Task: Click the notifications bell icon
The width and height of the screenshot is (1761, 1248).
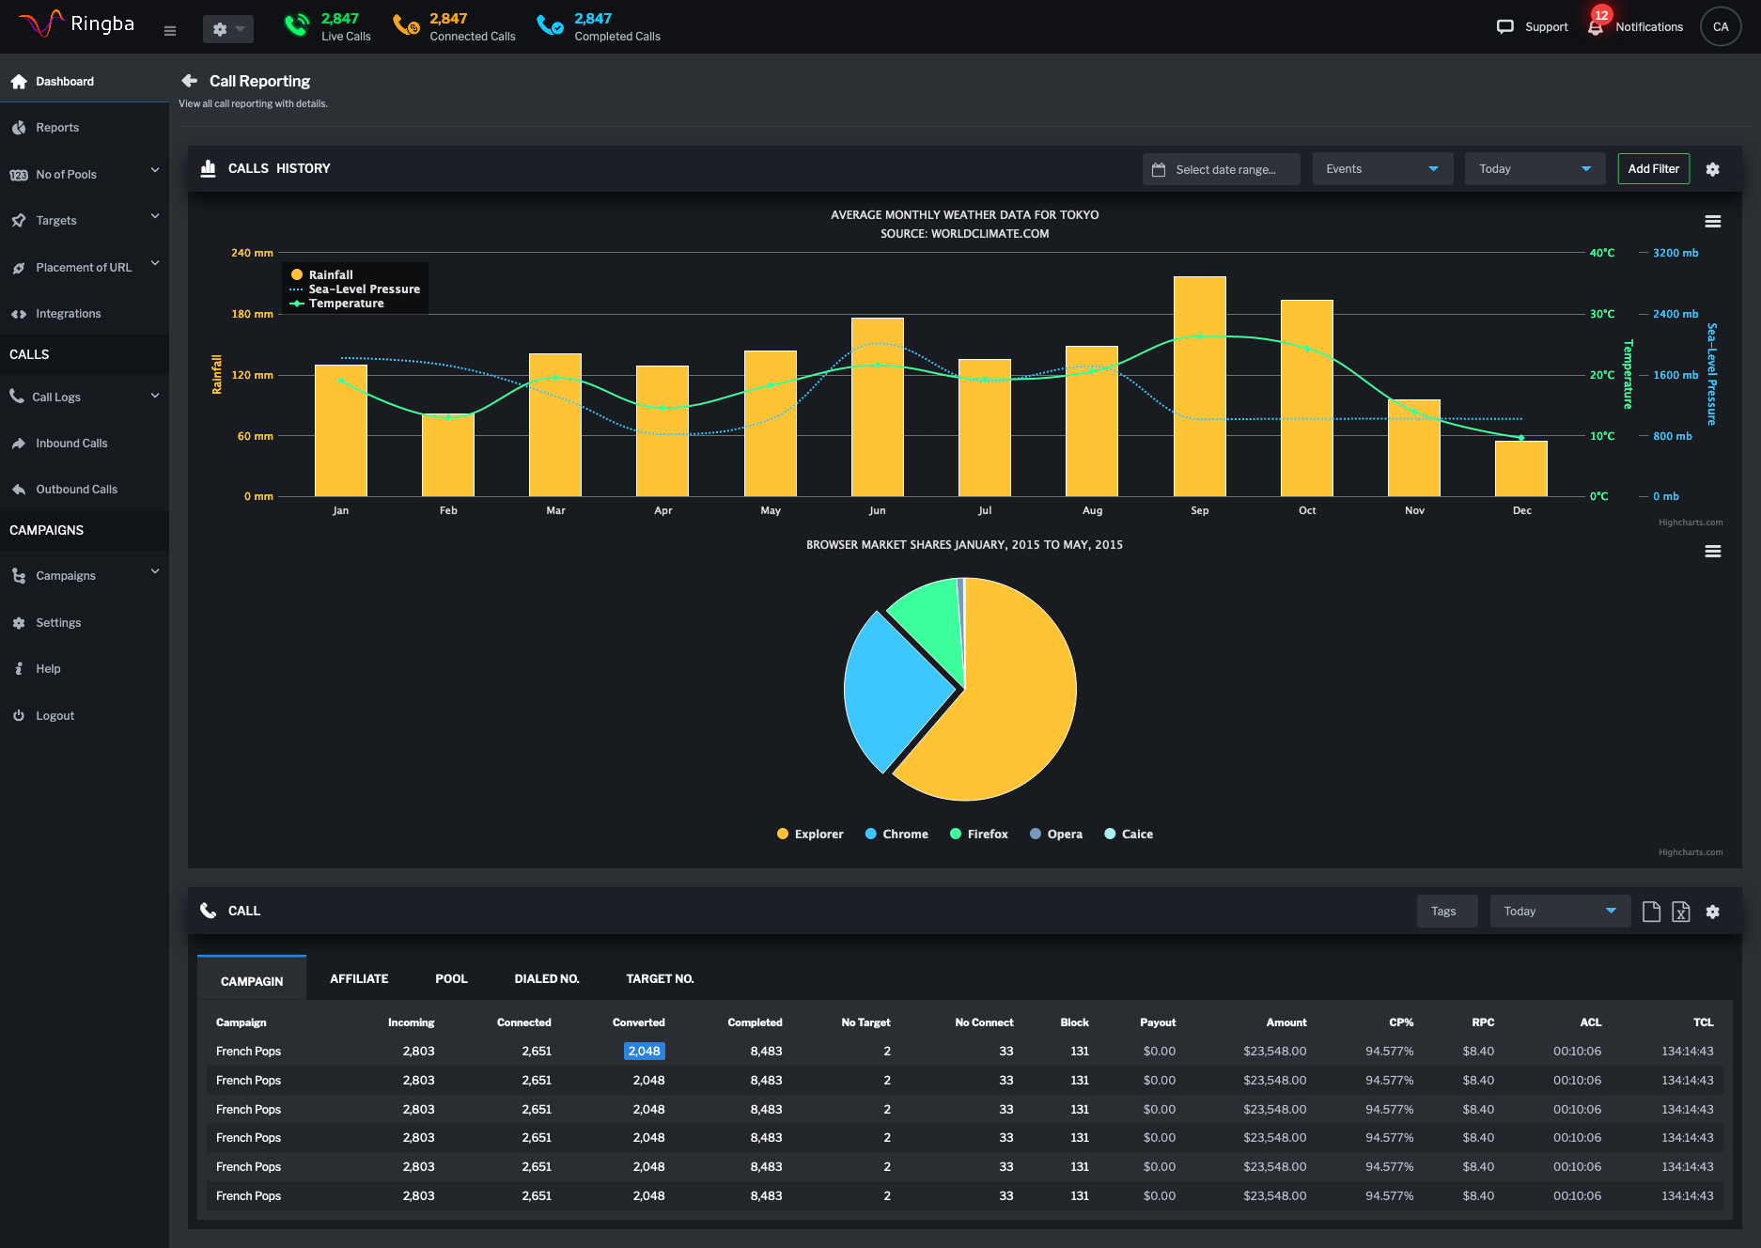Action: (x=1596, y=27)
